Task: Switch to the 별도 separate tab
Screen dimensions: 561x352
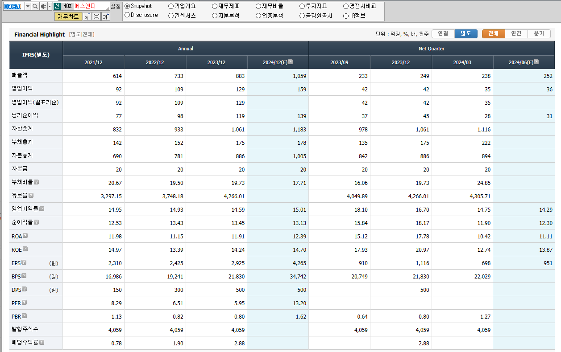Action: 466,34
